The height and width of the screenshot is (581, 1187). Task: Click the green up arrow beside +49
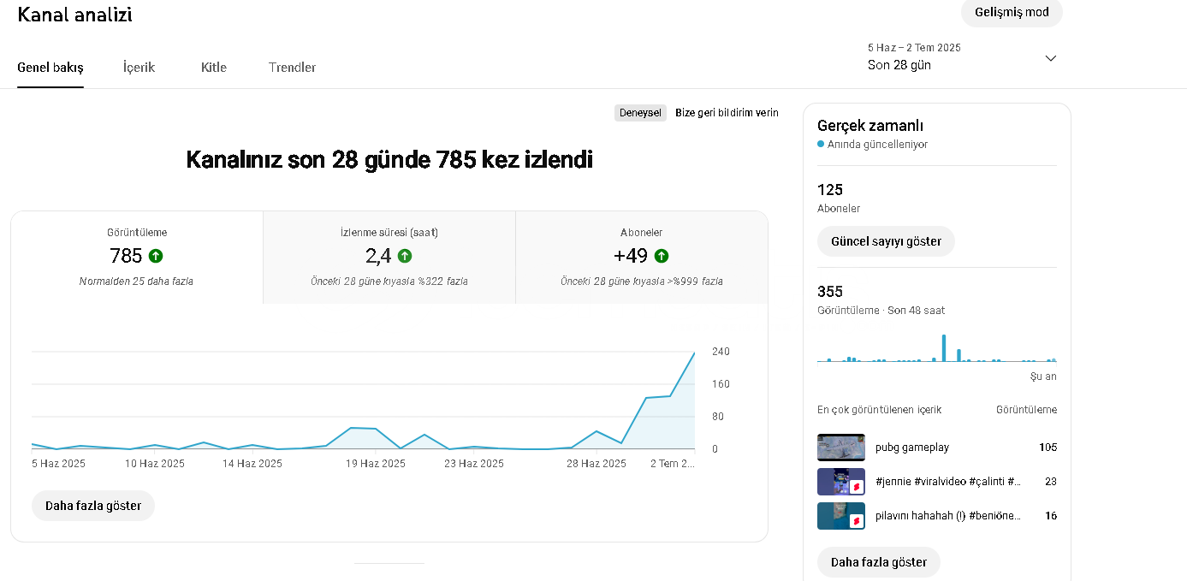tap(662, 256)
